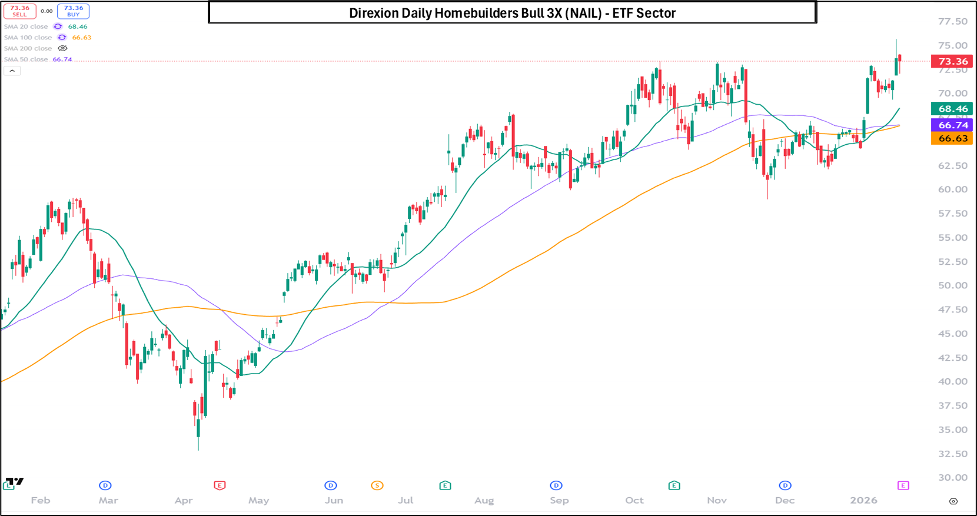Click the refresh icon beside SMA 100
Viewport: 977px width, 516px height.
click(x=62, y=38)
